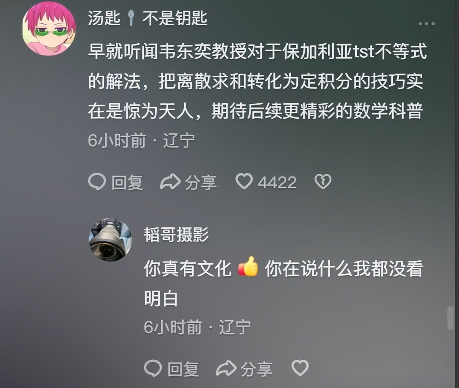Click username 韬哥摄影
The width and height of the screenshot is (459, 388).
coord(176,235)
